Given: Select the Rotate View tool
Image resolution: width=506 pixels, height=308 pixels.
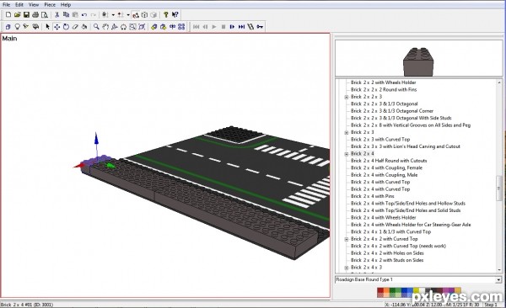Looking at the screenshot, I should tap(114, 27).
